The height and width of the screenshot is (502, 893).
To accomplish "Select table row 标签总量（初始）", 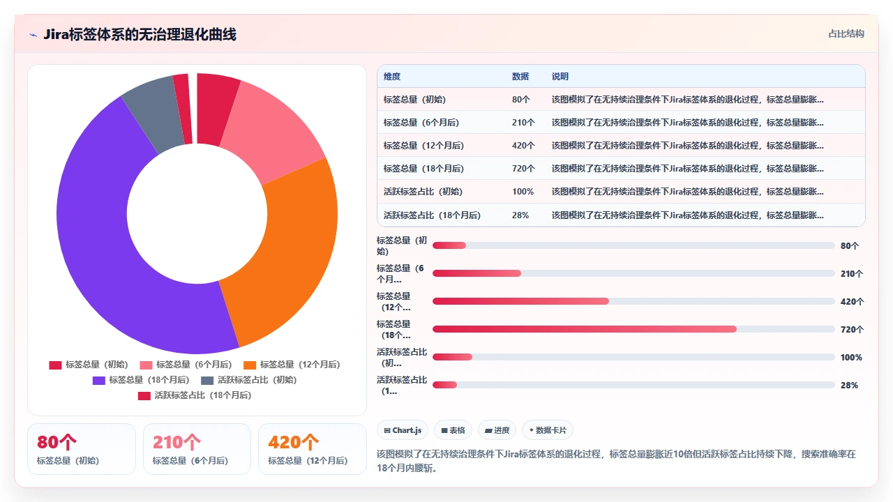I will coord(621,99).
